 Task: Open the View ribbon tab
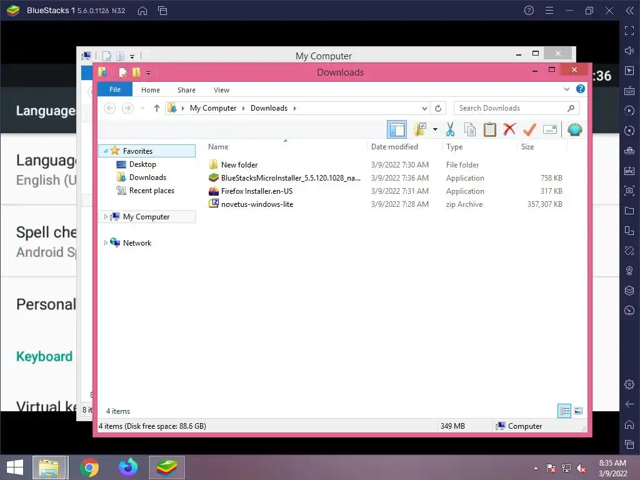click(222, 90)
